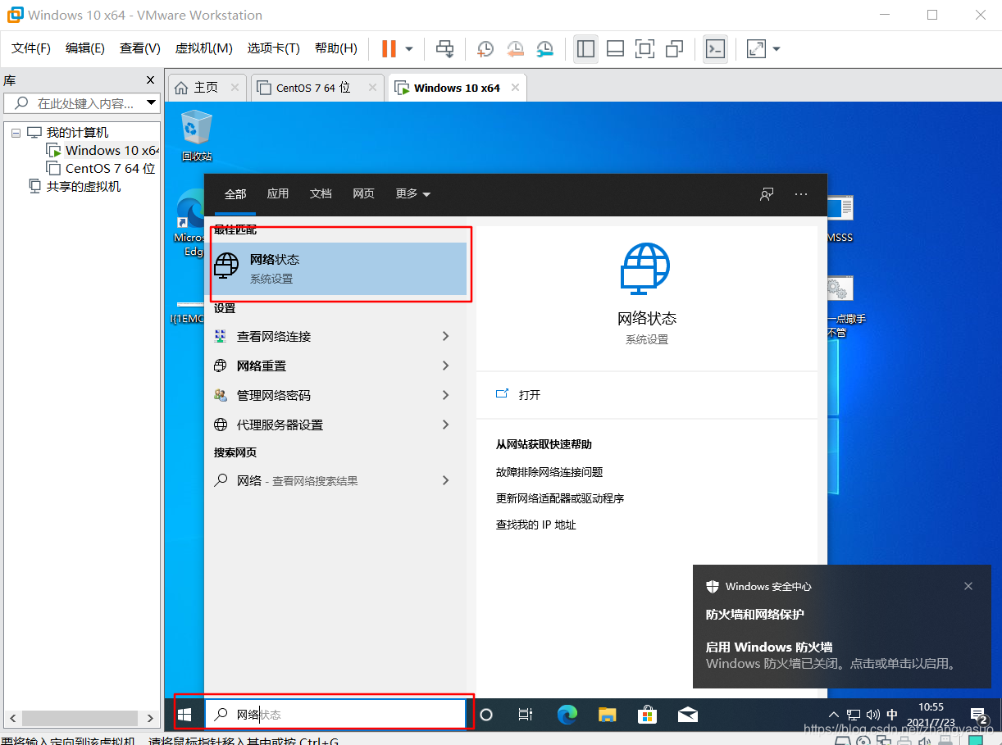Suspend the virtual machine with pause icon
The height and width of the screenshot is (745, 1002).
(x=387, y=48)
